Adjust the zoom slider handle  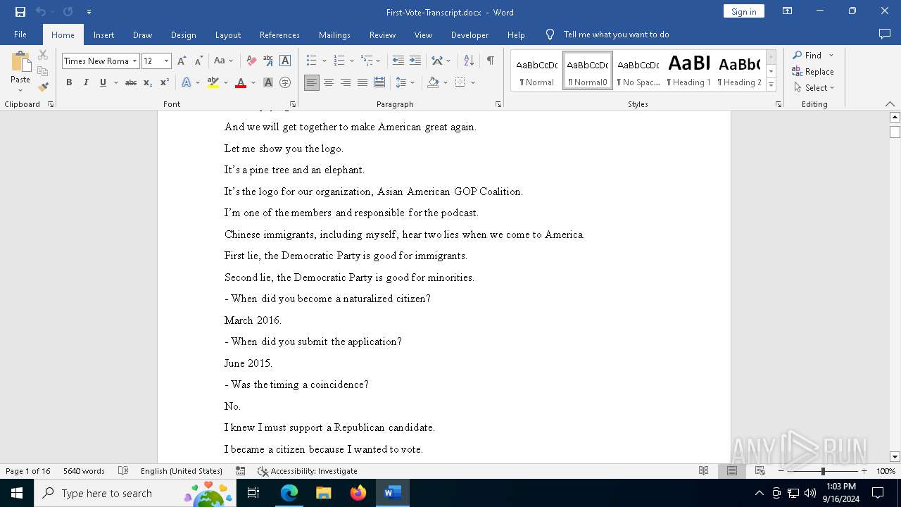(823, 471)
